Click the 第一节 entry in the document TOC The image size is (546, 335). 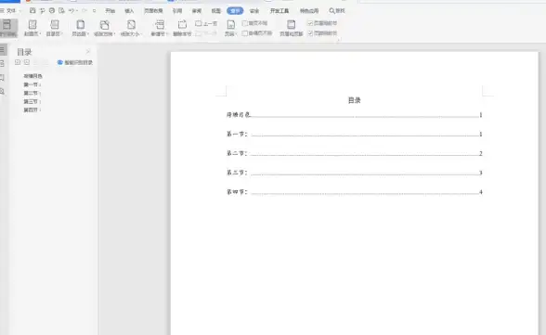pyautogui.click(x=354, y=134)
